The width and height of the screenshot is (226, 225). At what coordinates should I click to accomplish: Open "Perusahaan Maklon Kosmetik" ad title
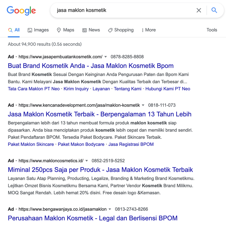93,218
